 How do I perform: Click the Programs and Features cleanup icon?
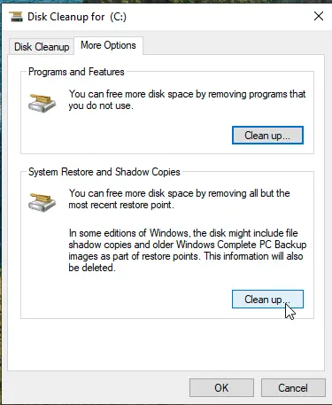point(42,103)
